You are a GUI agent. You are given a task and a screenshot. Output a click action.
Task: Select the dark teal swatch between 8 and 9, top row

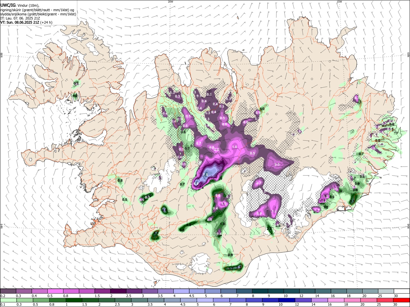(260, 291)
